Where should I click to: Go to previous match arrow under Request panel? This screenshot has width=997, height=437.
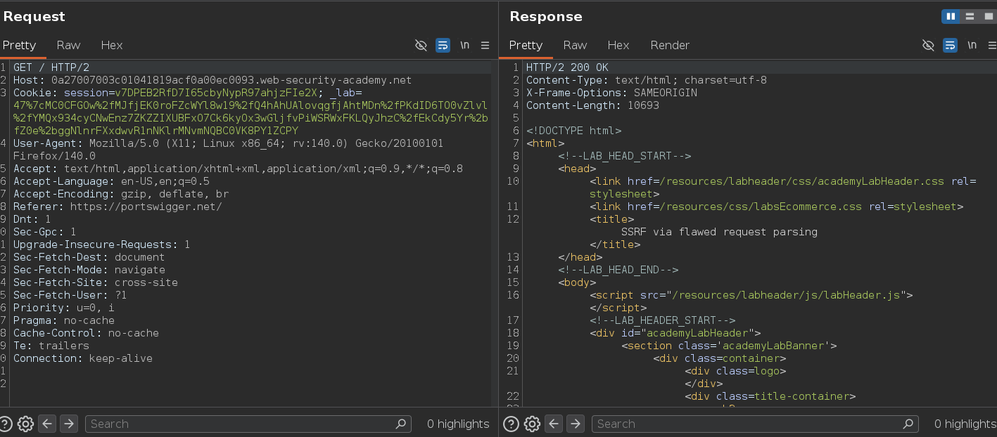pyautogui.click(x=47, y=424)
